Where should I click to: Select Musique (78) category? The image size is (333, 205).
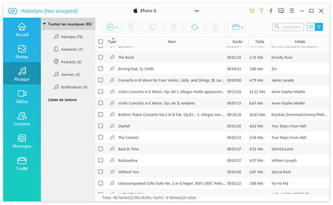(x=68, y=37)
